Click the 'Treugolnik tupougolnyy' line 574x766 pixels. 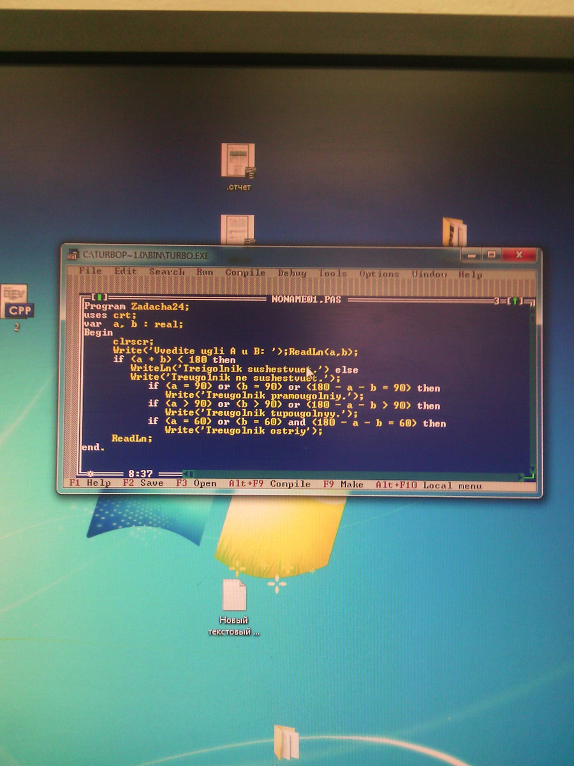pyautogui.click(x=261, y=413)
